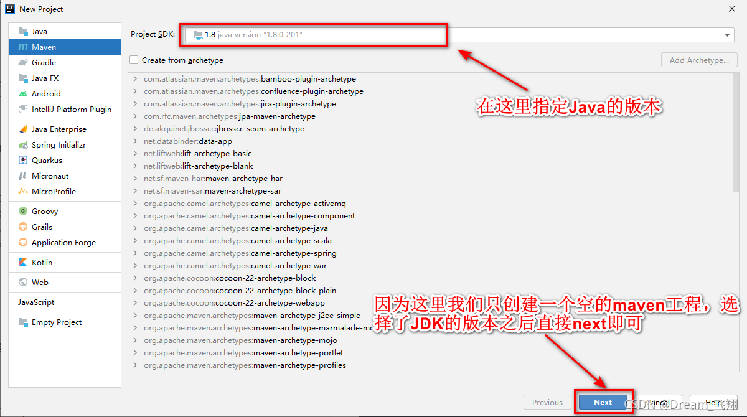Click the Application Forge icon
Screen dimensions: 747x417
pos(23,242)
